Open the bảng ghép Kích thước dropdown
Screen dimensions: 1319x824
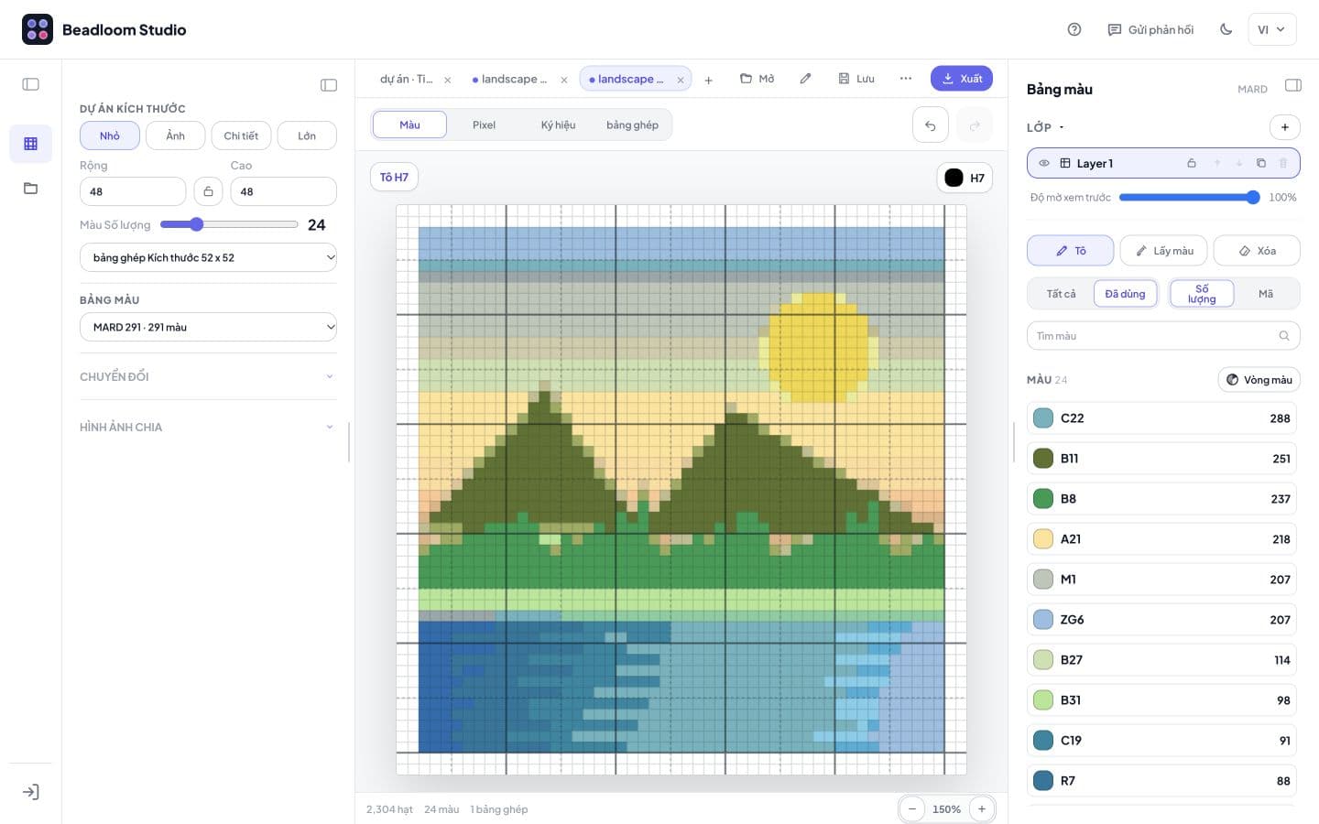(x=208, y=257)
